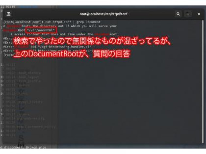This screenshot has width=206, height=154.
Task: Click the path "/var/www/html" in the output
Action: coord(41,30)
